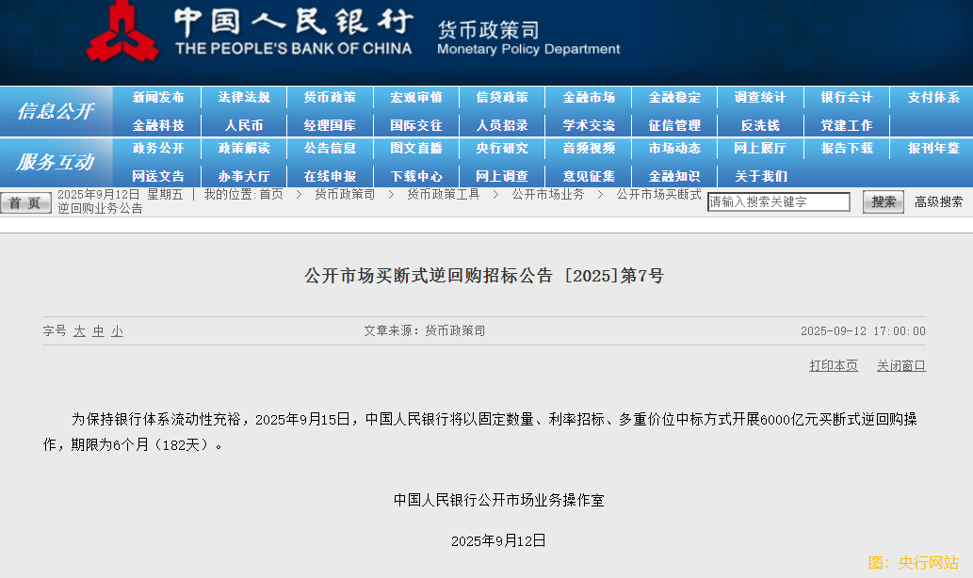Open 市场动态 navigation item
Image resolution: width=973 pixels, height=578 pixels.
click(x=674, y=148)
